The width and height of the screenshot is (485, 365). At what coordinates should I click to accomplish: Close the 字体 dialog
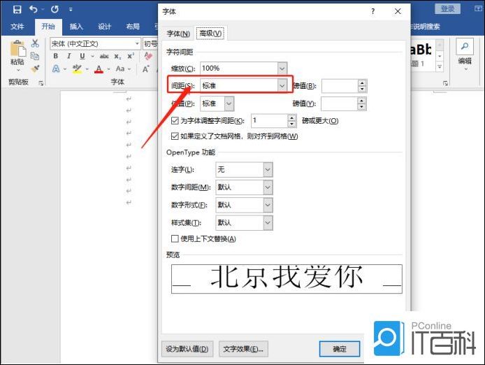(398, 11)
